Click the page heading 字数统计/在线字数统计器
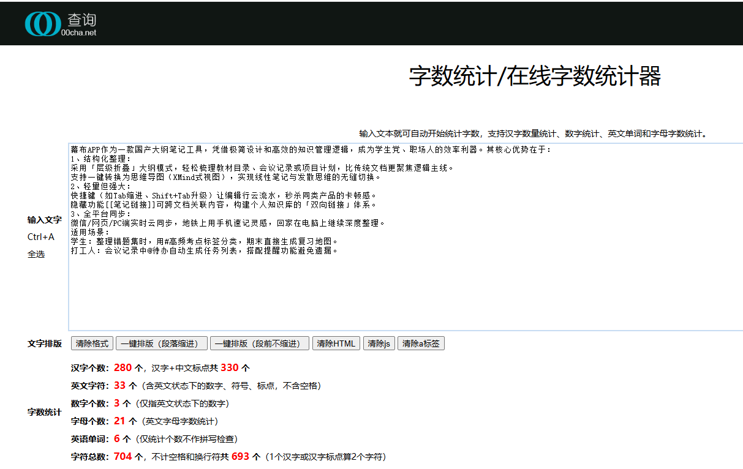 click(535, 77)
